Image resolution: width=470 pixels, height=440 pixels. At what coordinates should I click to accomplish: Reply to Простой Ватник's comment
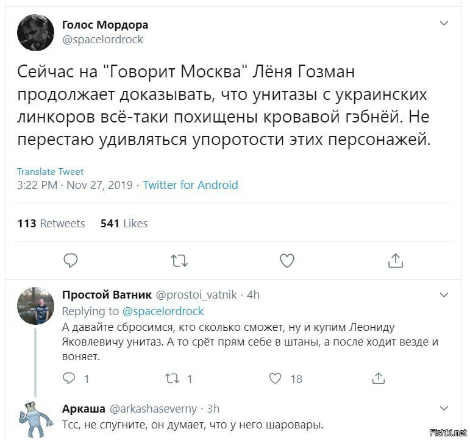tap(69, 378)
